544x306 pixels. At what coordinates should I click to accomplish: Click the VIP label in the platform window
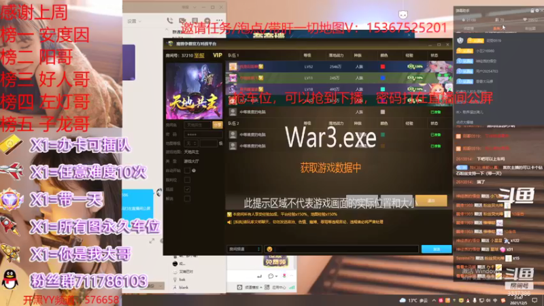tap(217, 55)
